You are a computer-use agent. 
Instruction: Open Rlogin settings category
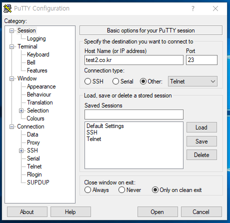pos(34,174)
